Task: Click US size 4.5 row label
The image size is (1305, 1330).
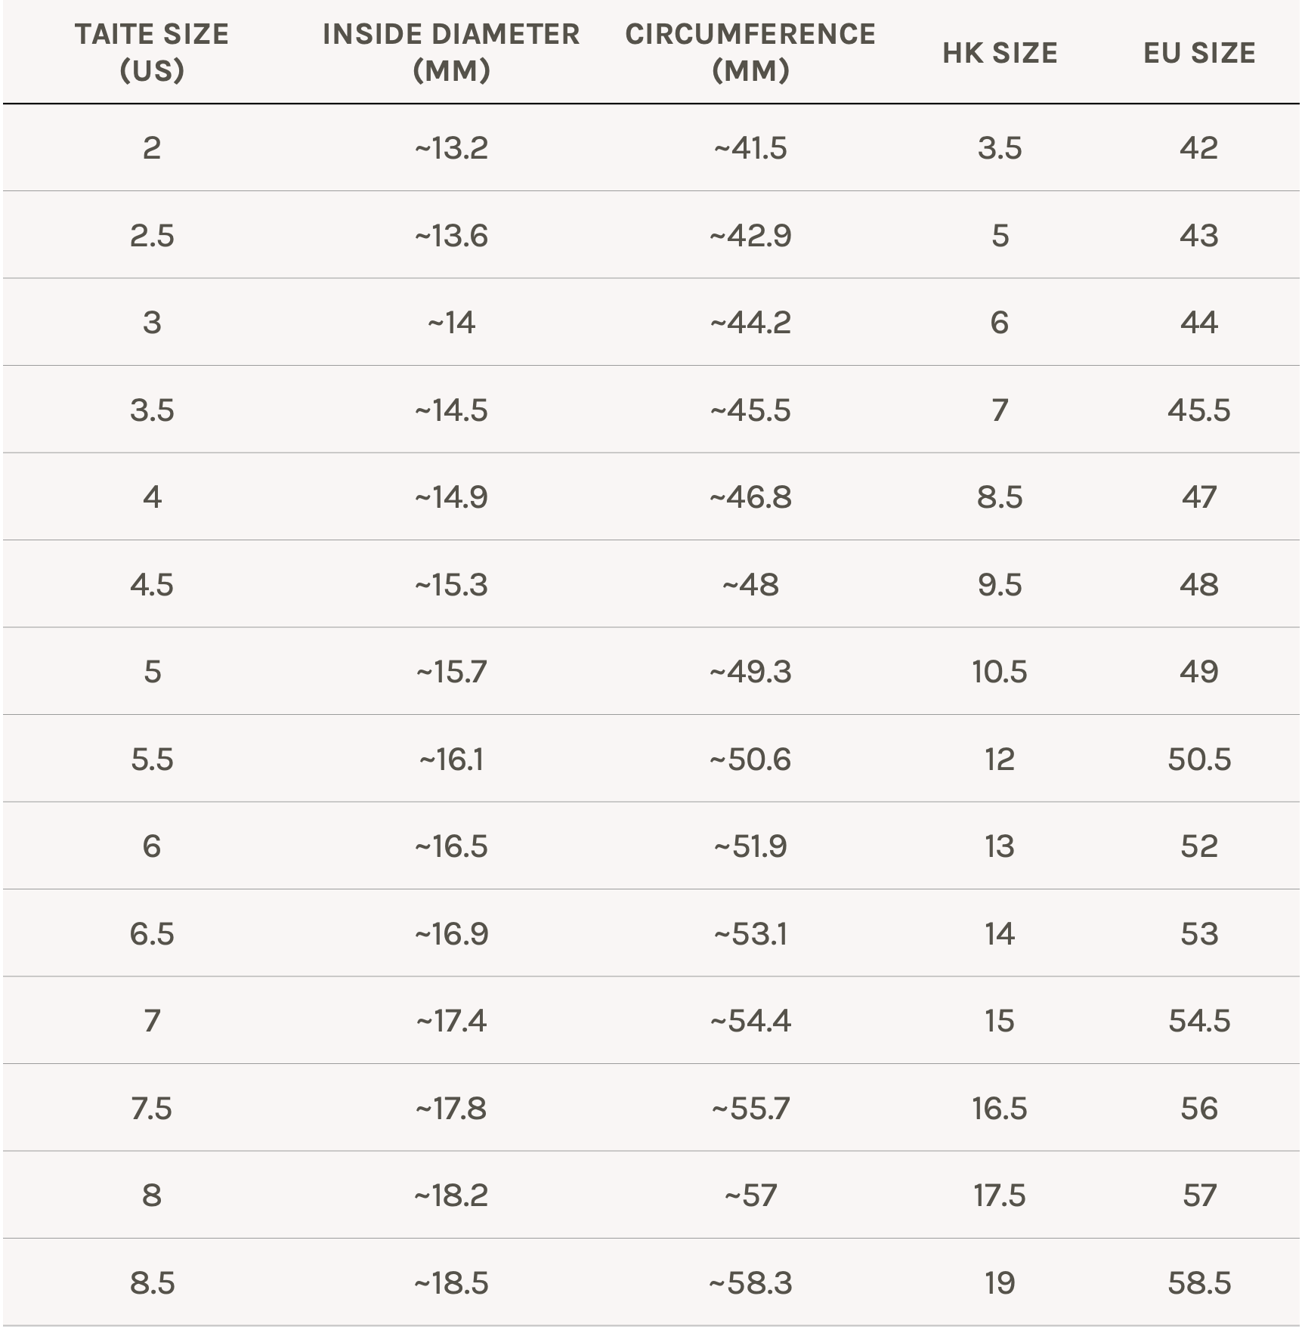Action: (x=152, y=585)
